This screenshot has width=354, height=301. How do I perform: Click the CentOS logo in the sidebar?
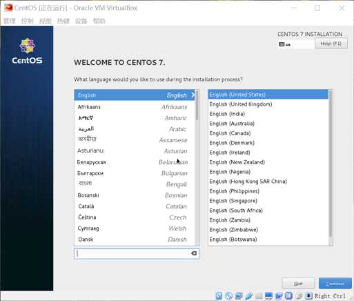pyautogui.click(x=27, y=51)
